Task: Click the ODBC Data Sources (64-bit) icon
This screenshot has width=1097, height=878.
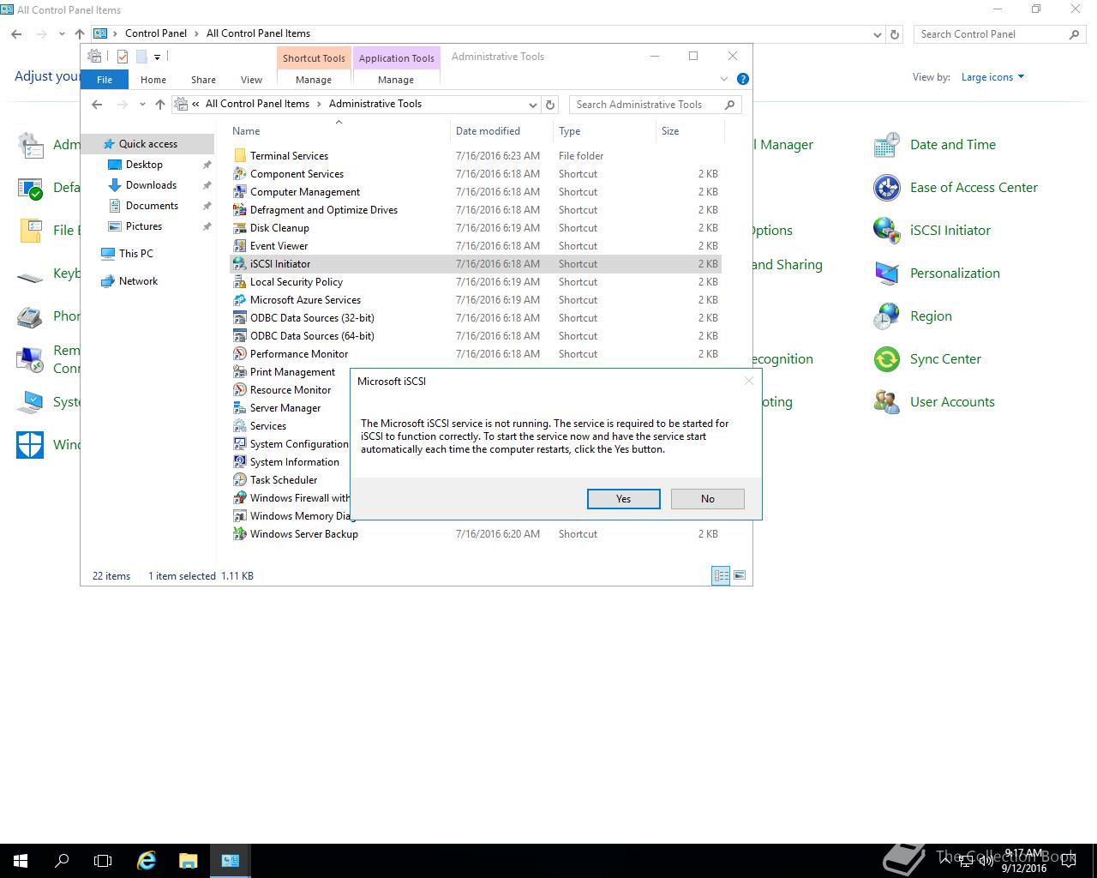Action: pos(240,336)
